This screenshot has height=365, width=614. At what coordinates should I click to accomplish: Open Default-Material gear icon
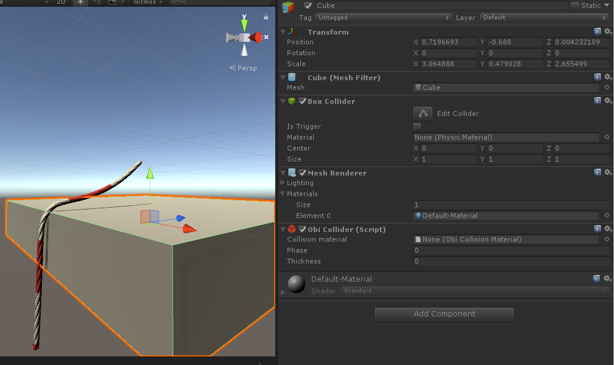[607, 279]
